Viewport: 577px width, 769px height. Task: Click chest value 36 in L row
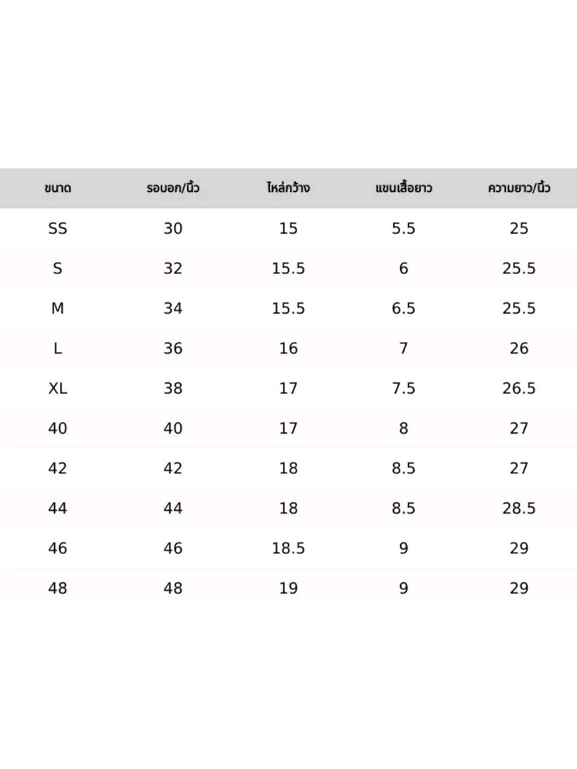[173, 348]
